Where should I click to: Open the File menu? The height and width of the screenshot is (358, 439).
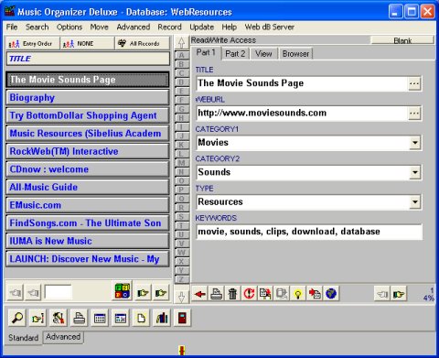tap(12, 27)
